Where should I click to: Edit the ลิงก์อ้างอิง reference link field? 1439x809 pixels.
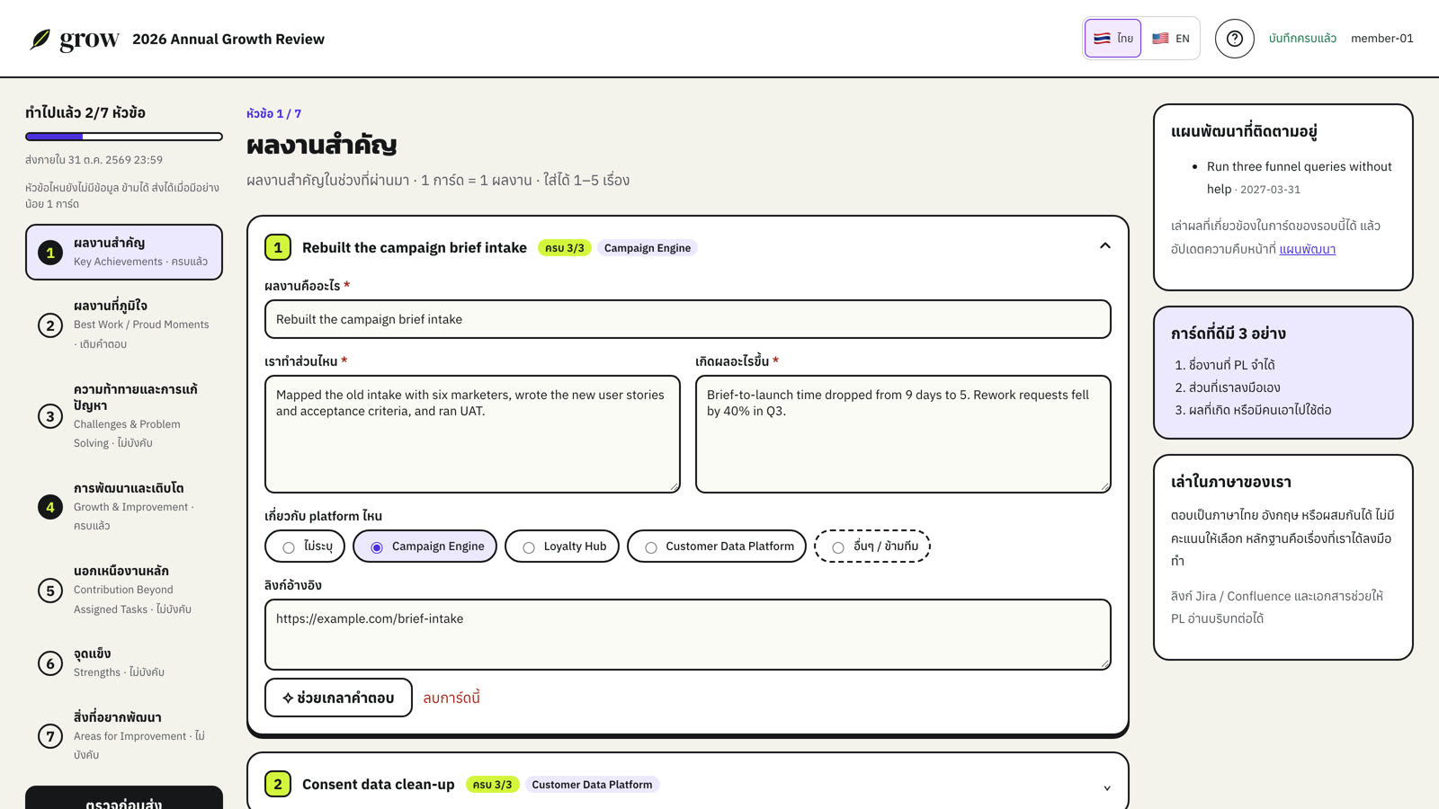688,635
